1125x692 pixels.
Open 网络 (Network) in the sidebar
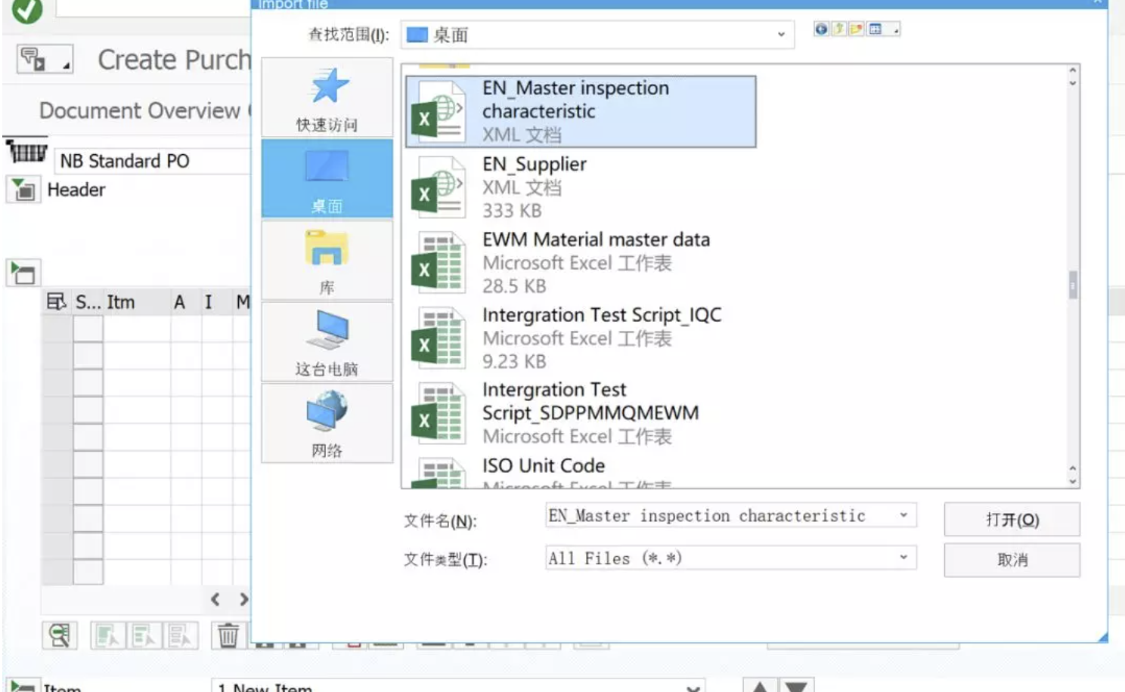coord(326,423)
